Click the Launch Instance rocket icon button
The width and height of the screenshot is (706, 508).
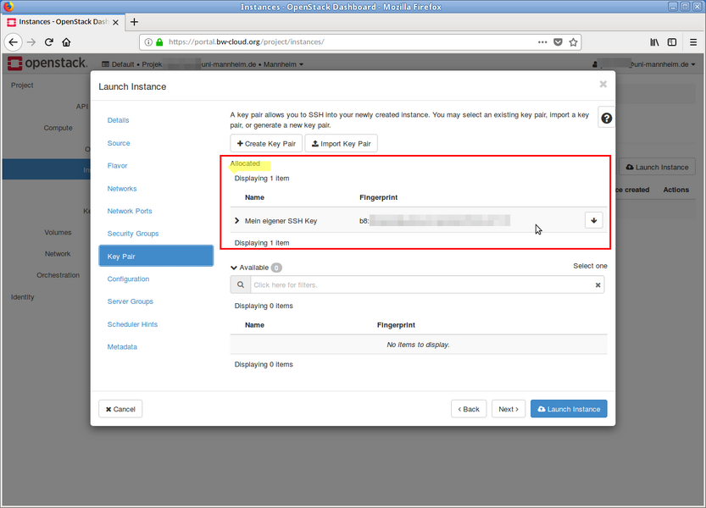(568, 409)
